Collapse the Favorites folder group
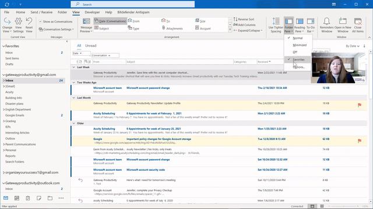 [3, 46]
